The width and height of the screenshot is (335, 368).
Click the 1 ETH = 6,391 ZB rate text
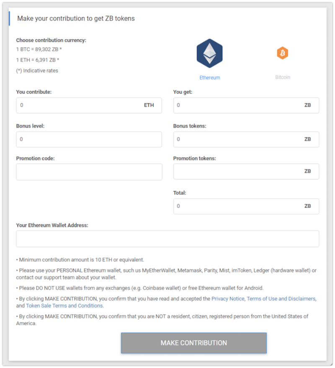[38, 60]
